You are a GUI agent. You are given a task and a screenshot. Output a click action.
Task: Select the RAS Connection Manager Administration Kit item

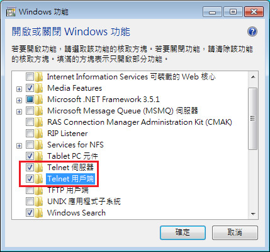(140, 122)
